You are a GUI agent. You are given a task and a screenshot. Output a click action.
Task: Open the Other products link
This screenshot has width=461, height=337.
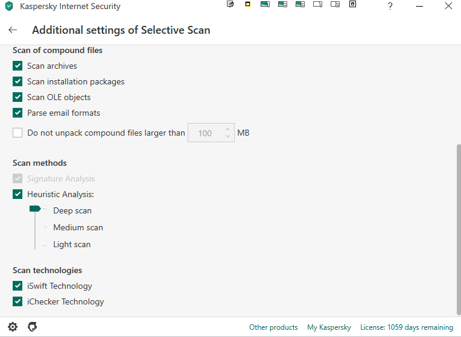(x=273, y=327)
